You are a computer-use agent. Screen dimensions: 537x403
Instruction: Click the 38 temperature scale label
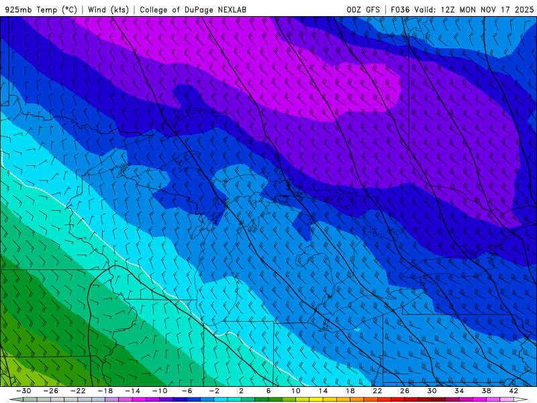click(x=486, y=391)
